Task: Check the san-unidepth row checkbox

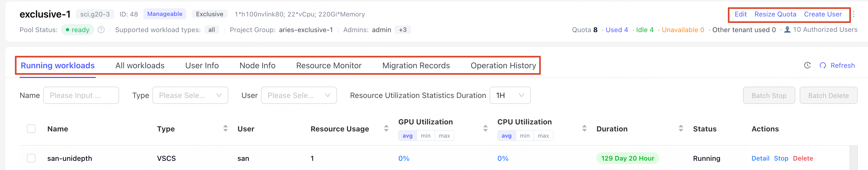Action: pos(31,158)
